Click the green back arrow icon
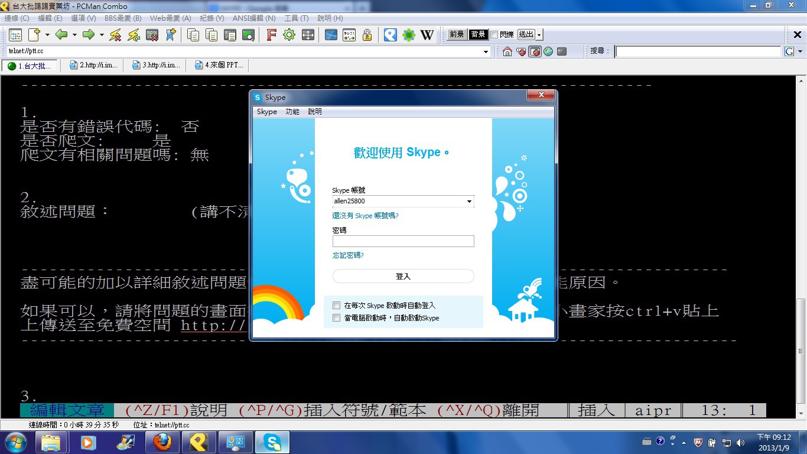This screenshot has width=807, height=454. coord(61,35)
